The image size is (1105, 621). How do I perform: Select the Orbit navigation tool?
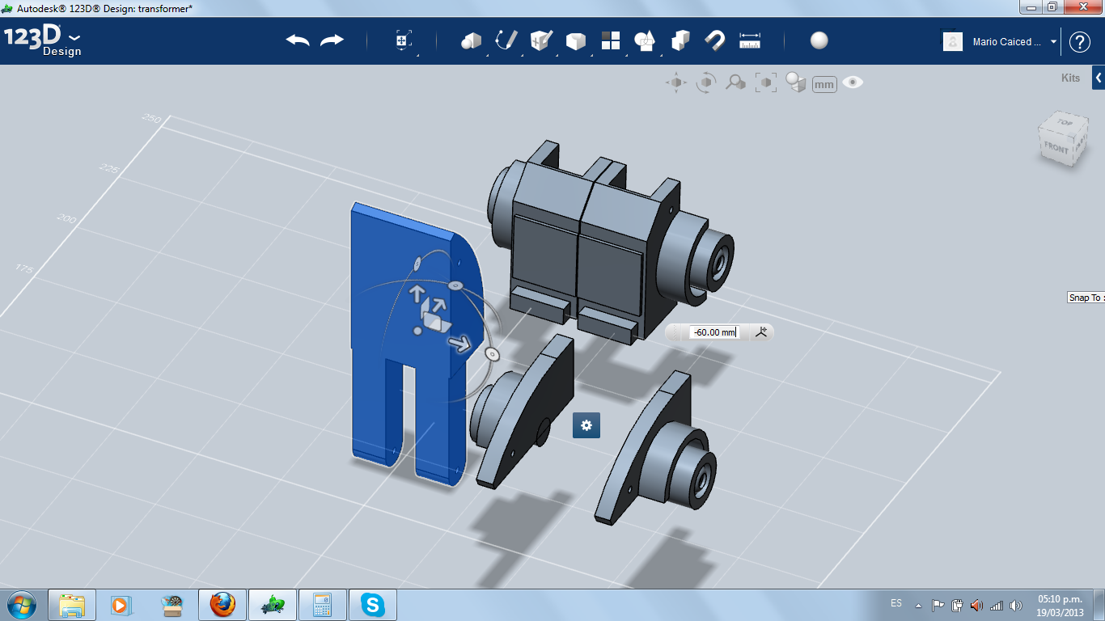pyautogui.click(x=706, y=82)
